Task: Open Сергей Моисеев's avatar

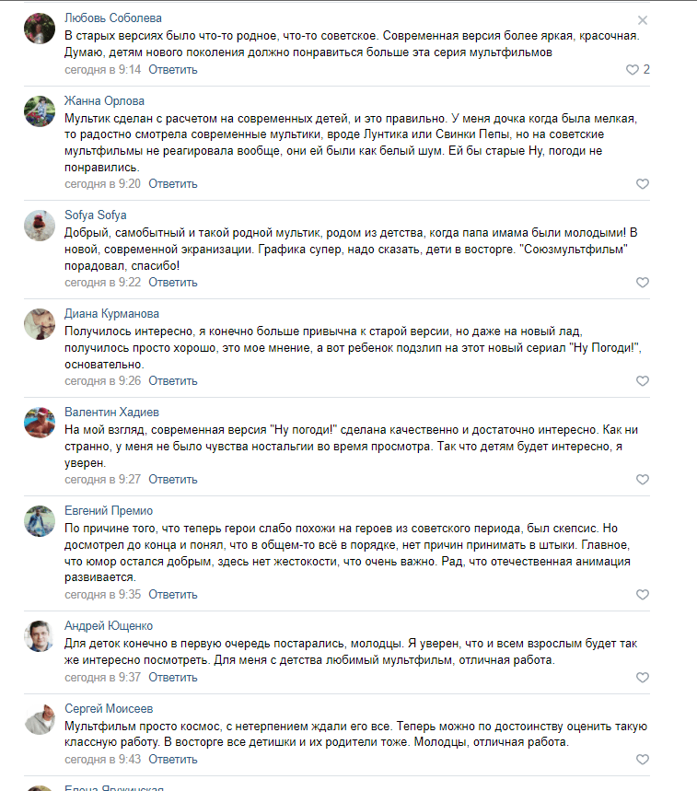Action: click(x=41, y=718)
